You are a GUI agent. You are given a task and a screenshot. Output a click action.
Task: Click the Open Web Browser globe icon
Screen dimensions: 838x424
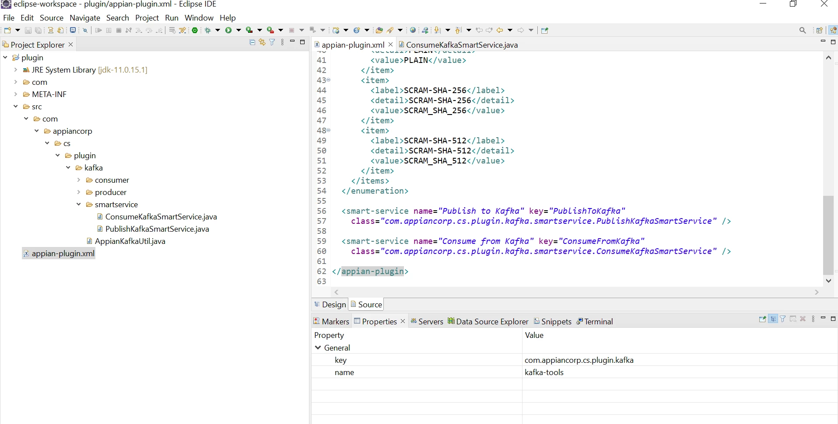coord(413,30)
